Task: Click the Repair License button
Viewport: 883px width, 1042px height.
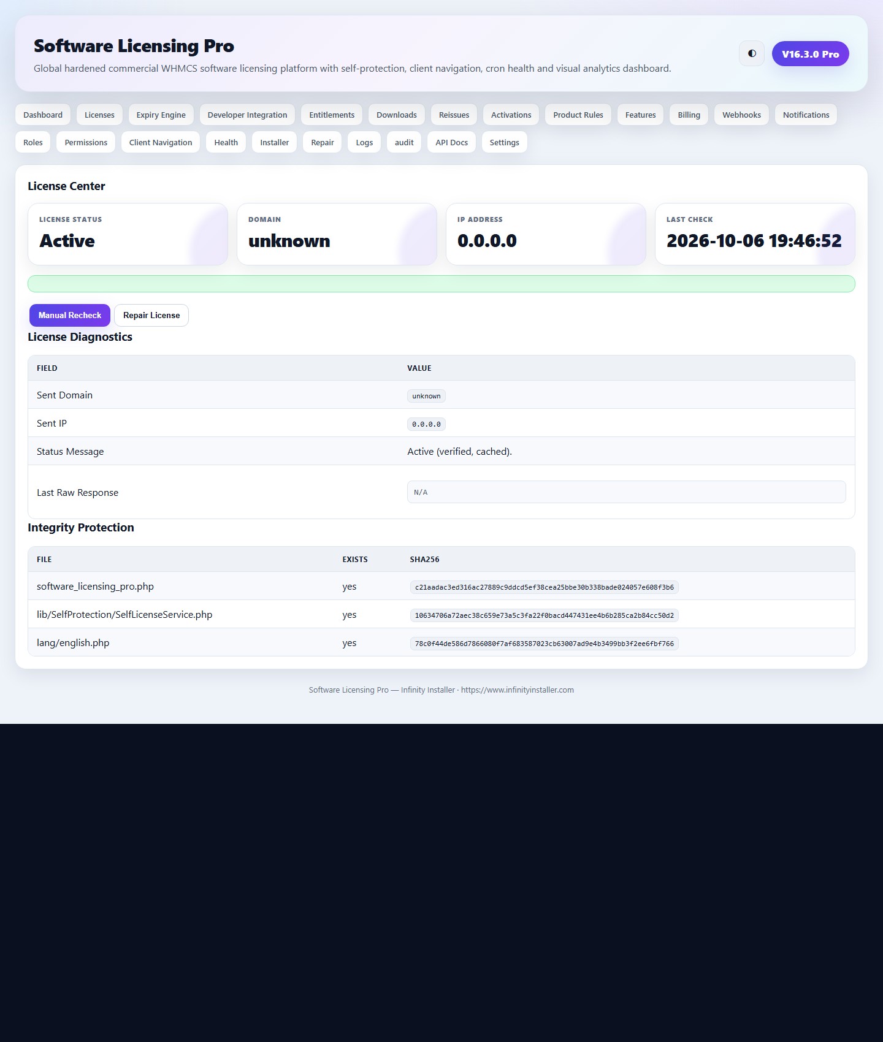Action: pyautogui.click(x=151, y=315)
